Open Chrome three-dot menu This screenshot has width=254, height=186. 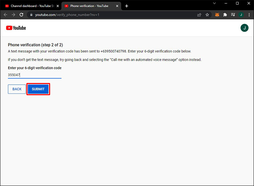click(x=249, y=15)
